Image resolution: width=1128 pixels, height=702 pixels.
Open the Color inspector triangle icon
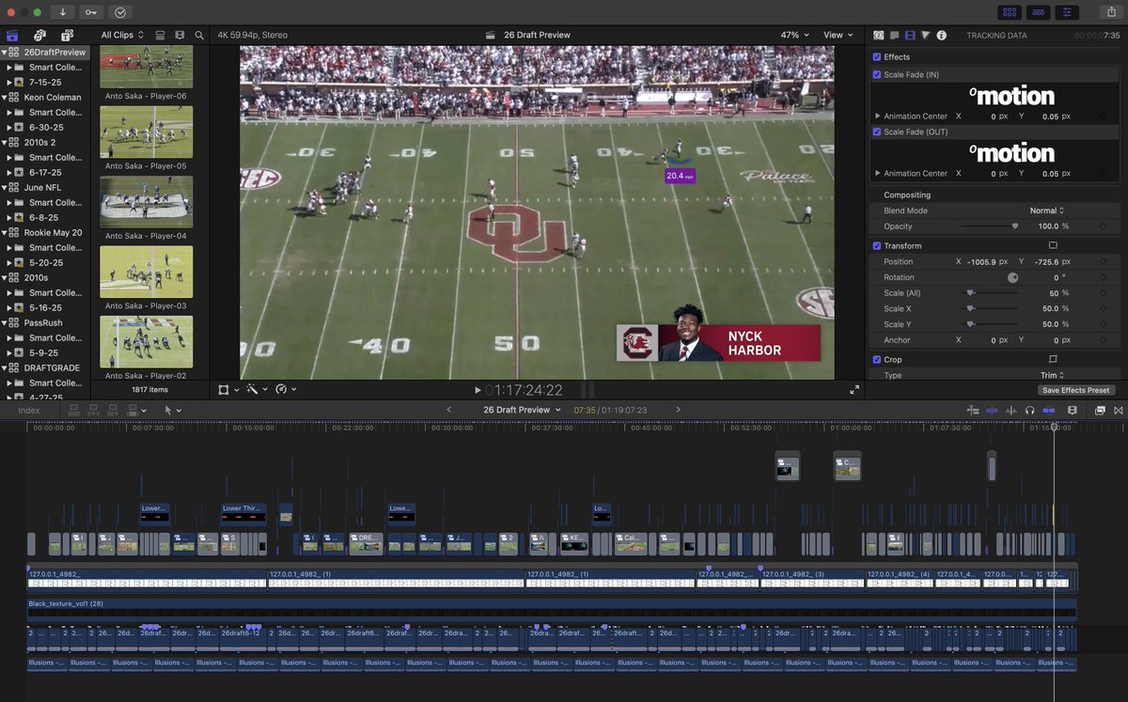[926, 35]
